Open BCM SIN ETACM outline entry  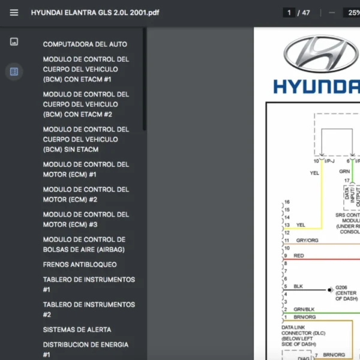click(86, 139)
